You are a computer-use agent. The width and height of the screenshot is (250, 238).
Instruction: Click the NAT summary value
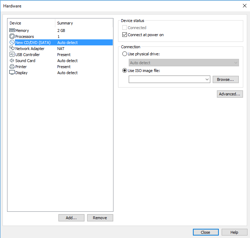pos(61,49)
